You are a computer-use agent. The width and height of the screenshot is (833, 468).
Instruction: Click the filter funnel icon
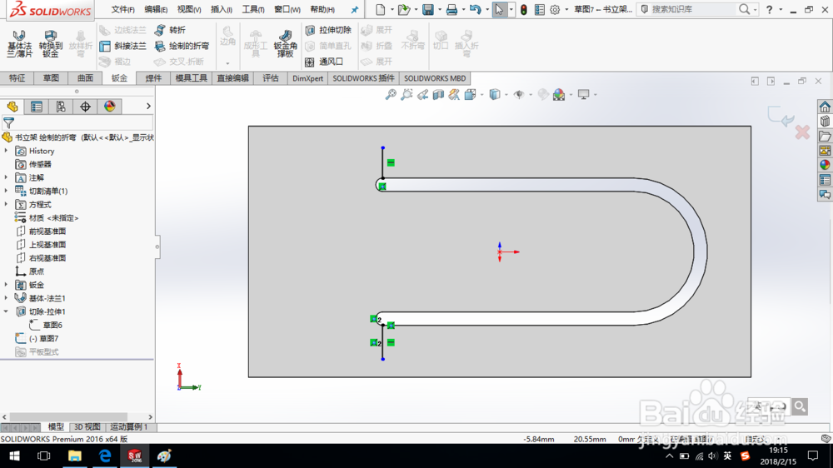[x=8, y=123]
